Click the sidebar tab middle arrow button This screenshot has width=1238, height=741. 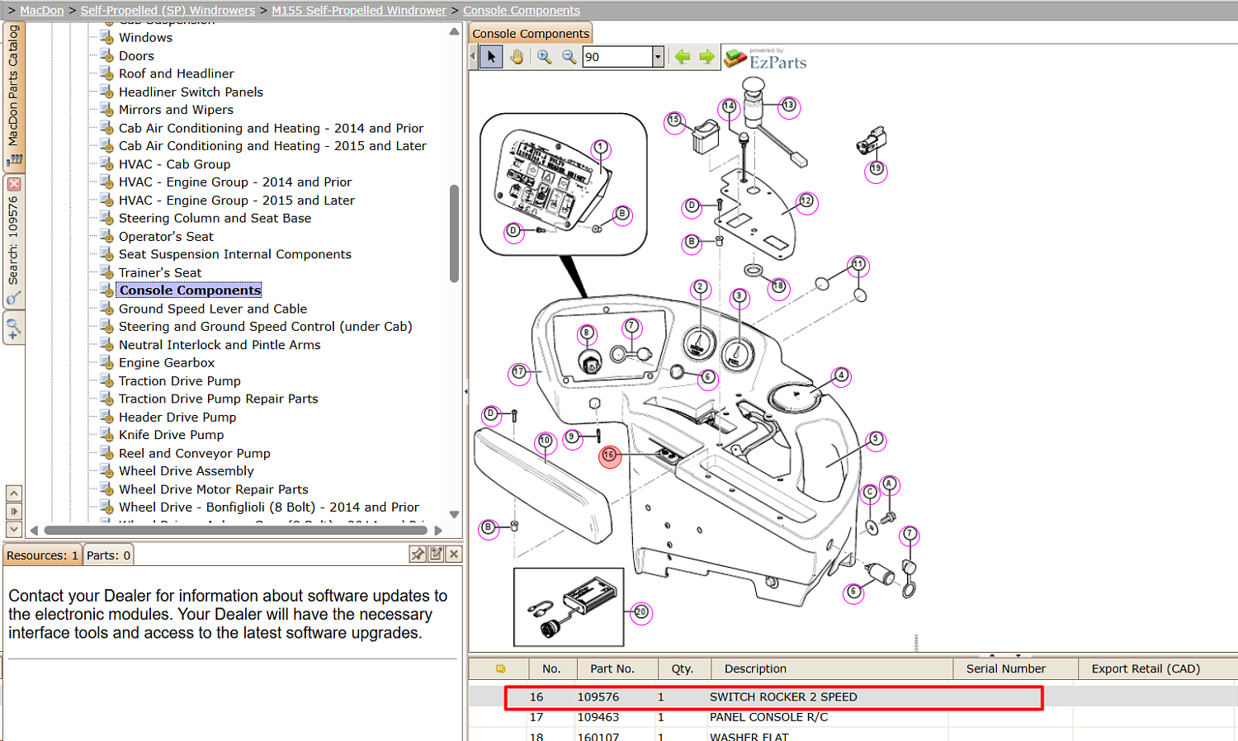pyautogui.click(x=14, y=512)
